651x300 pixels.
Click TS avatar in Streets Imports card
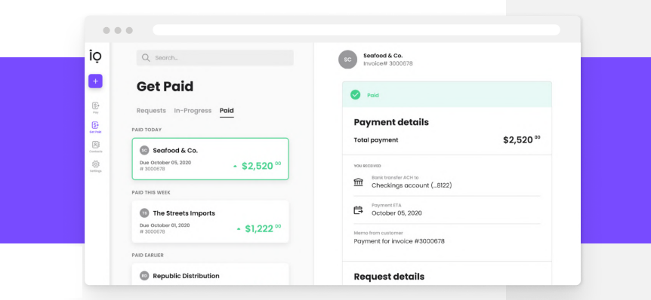(x=144, y=213)
